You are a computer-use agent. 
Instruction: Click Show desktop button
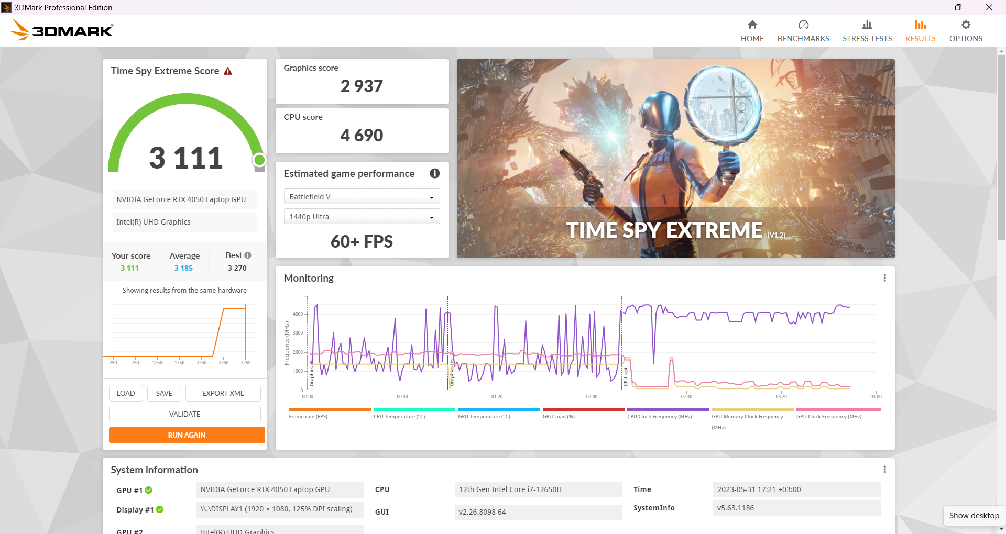click(x=974, y=516)
